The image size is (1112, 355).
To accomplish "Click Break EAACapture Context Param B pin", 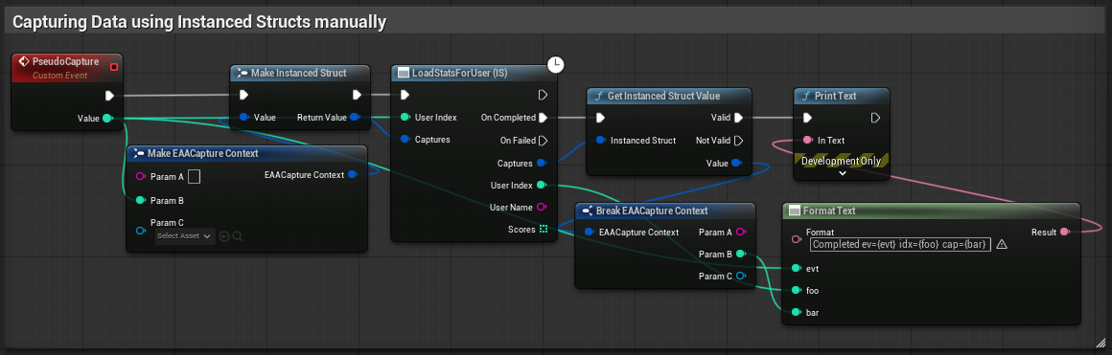I will (x=741, y=254).
